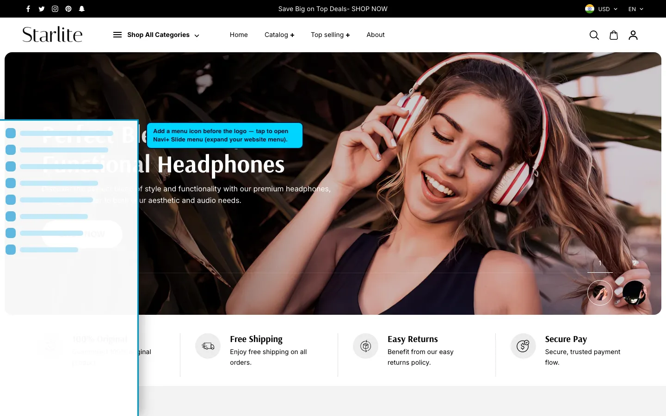Open the About page

[x=376, y=35]
